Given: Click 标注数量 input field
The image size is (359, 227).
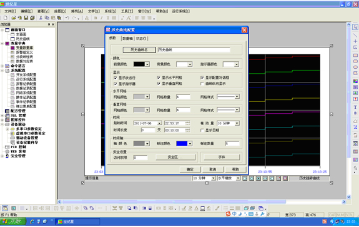Looking at the screenshot, I should pyautogui.click(x=232, y=144).
